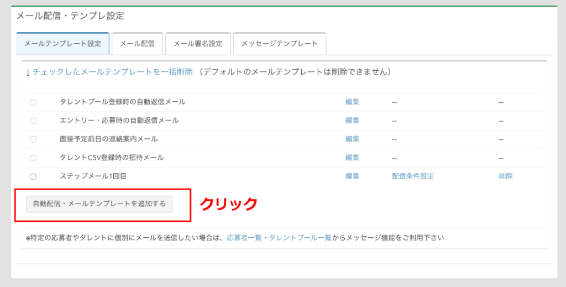
Task: Edit the タレントプール登録時の自動返信メール template
Action: (x=352, y=102)
